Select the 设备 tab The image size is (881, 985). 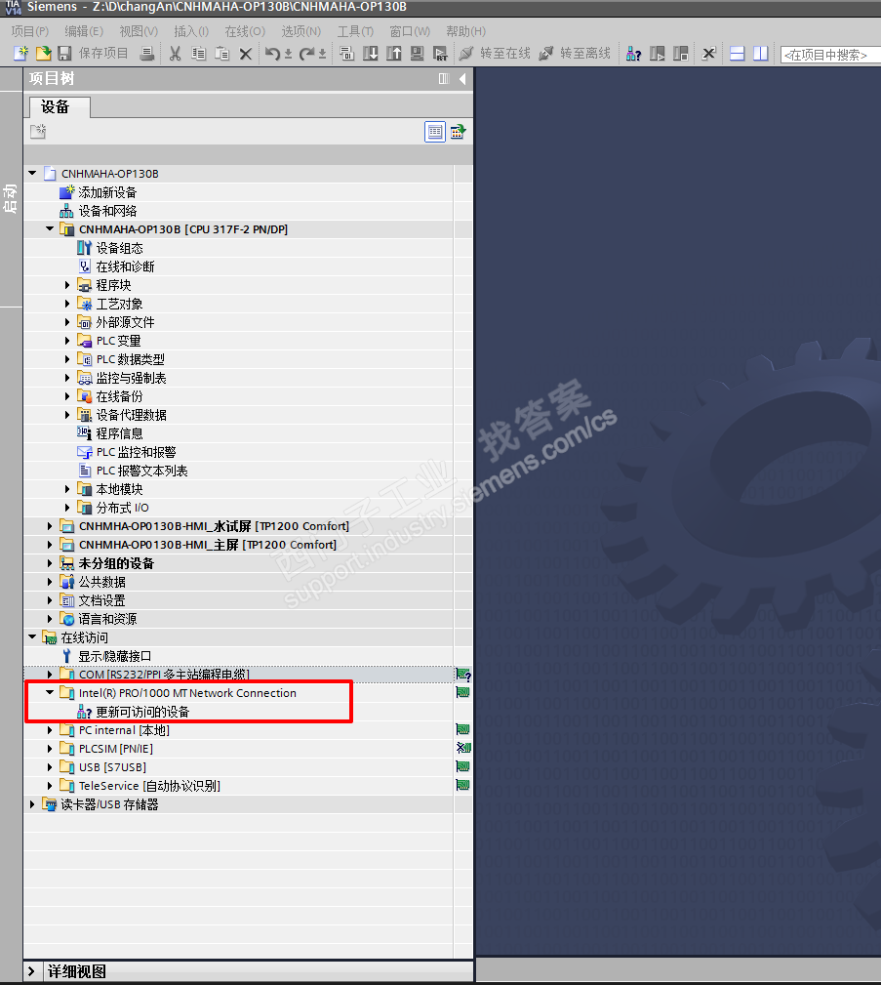tap(60, 107)
